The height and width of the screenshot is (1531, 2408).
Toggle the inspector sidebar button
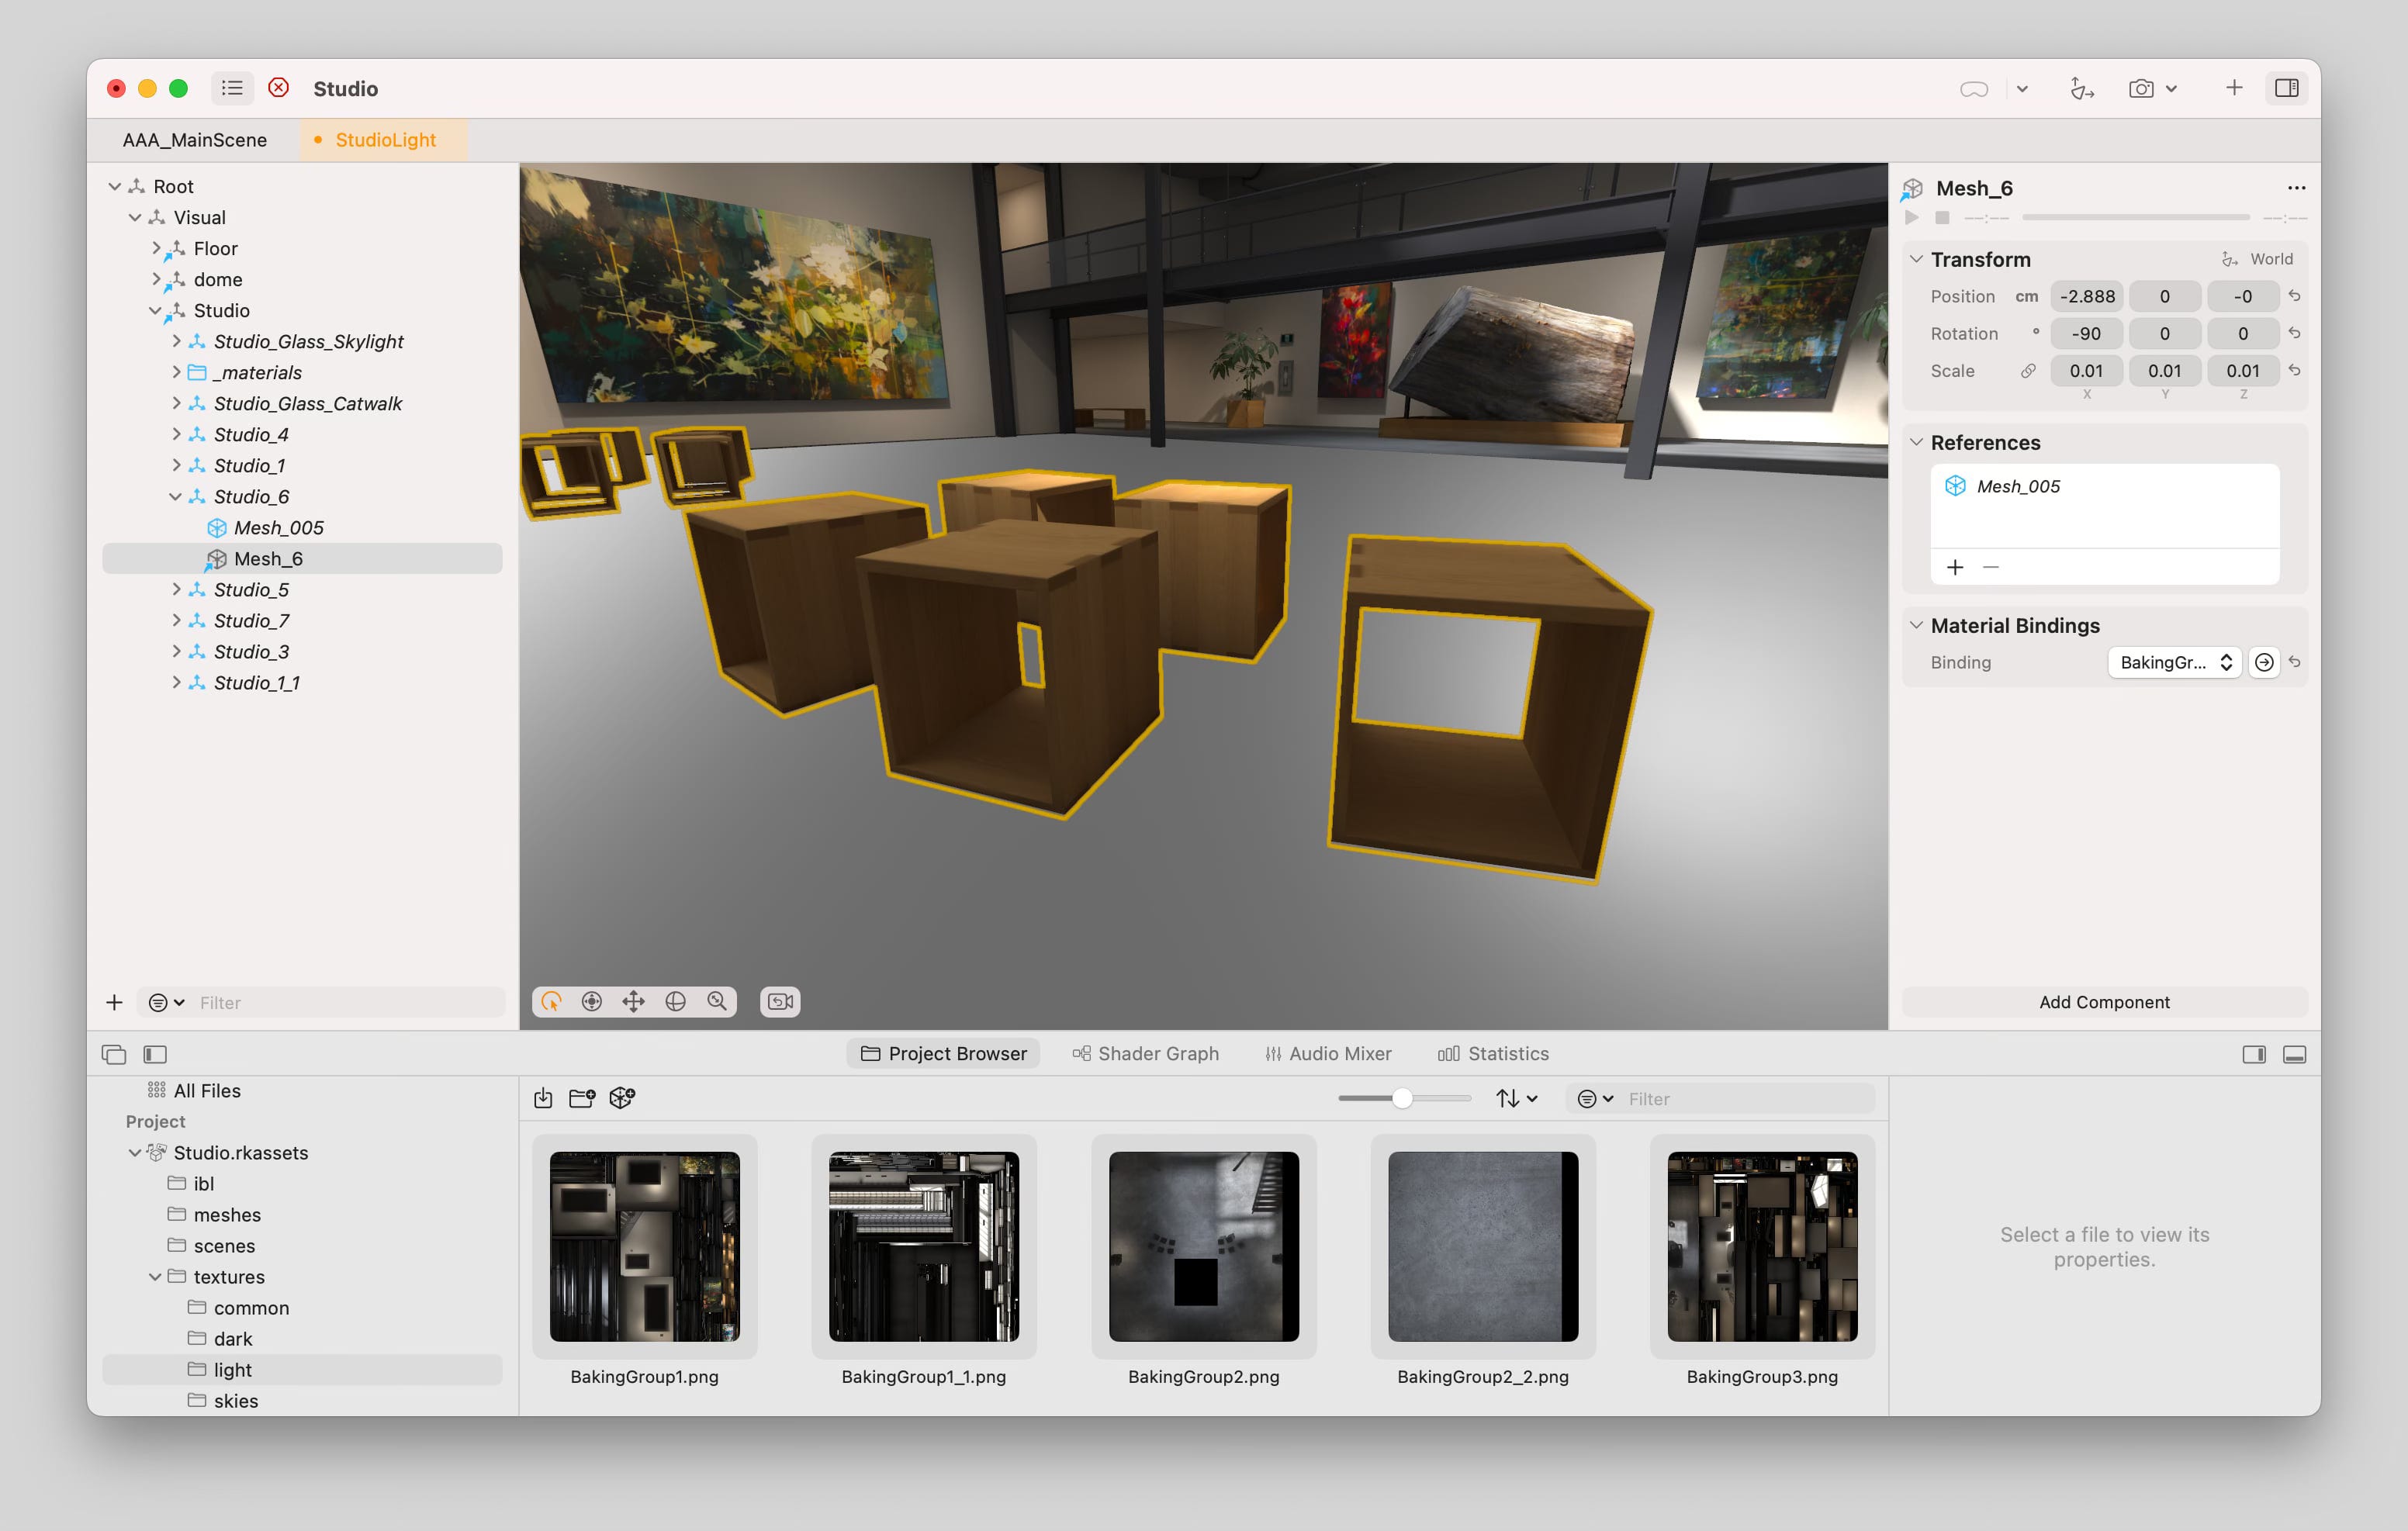coord(2286,88)
